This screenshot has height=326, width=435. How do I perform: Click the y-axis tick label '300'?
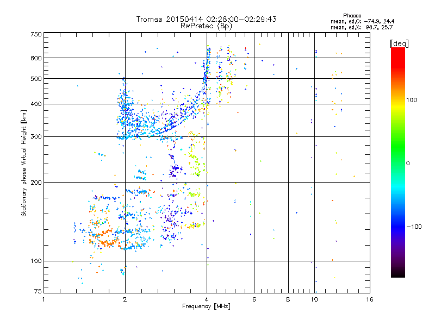pos(36,136)
